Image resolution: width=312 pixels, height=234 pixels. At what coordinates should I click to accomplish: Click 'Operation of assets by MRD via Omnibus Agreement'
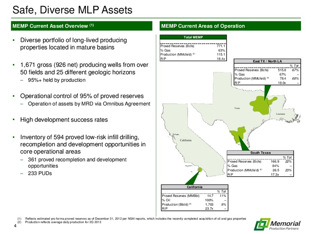(x=89, y=104)
